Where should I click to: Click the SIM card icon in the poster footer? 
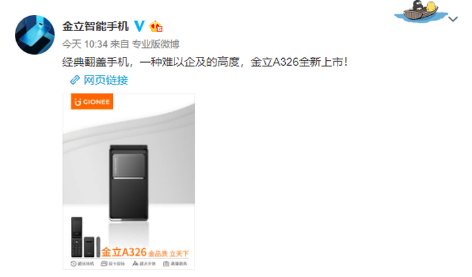point(104,264)
